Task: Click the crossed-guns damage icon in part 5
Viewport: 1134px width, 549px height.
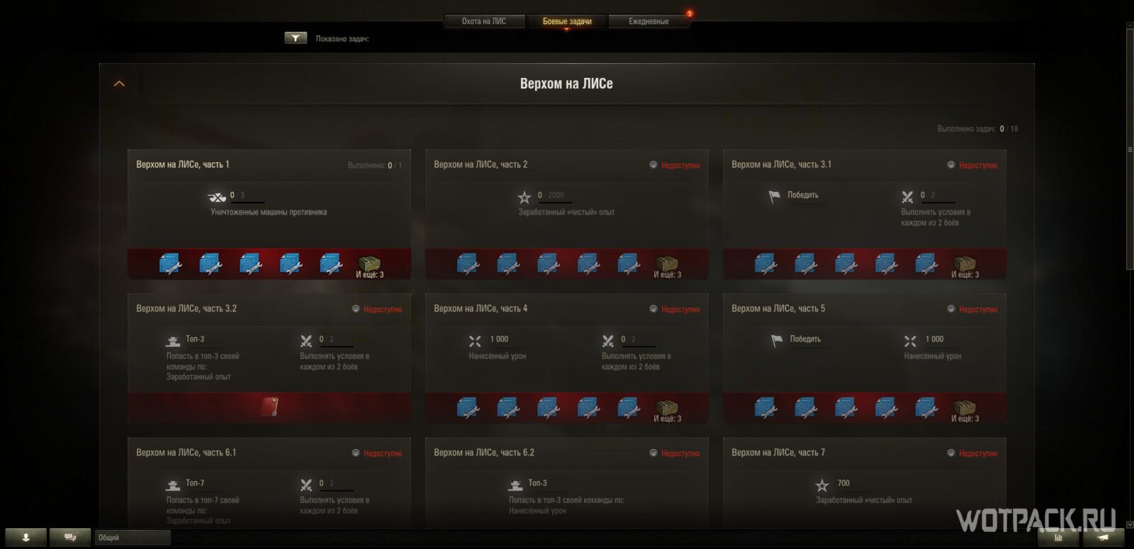Action: pos(911,341)
